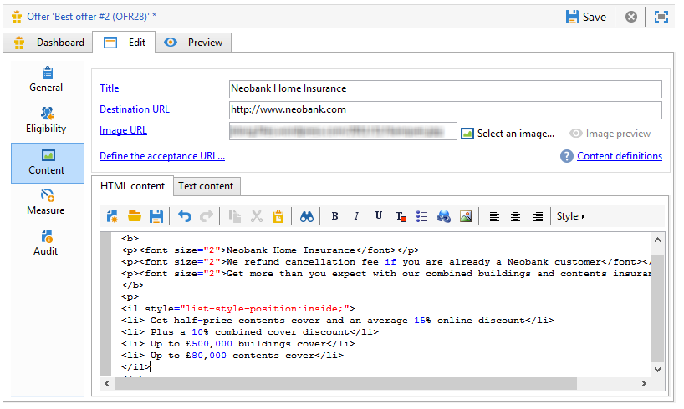Click the Title link
Screen dimensions: 684x409
tap(109, 88)
